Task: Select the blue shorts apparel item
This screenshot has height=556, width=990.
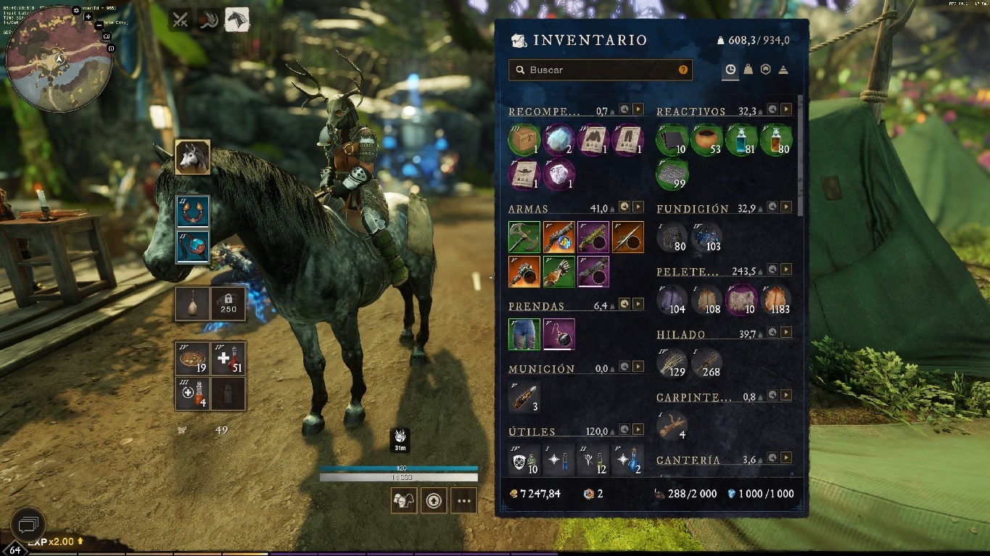Action: [x=524, y=334]
